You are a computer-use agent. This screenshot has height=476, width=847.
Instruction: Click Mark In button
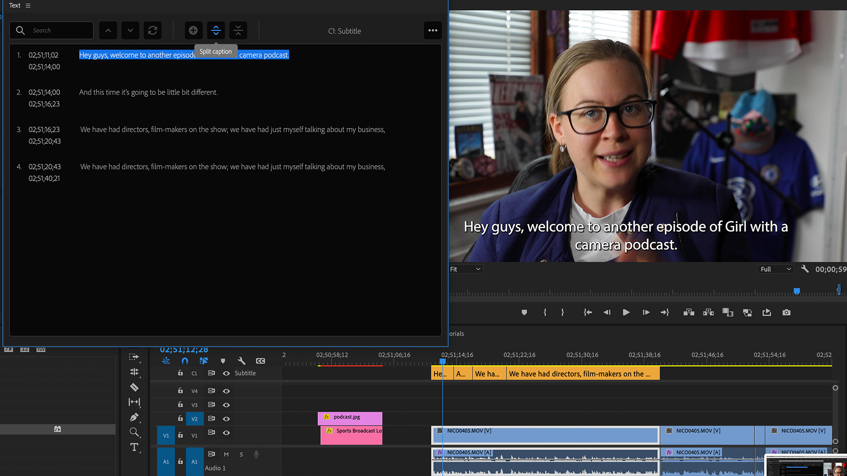point(545,312)
